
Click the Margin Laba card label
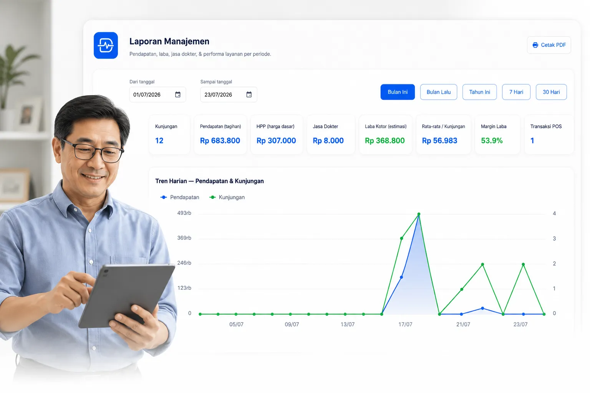tap(494, 126)
